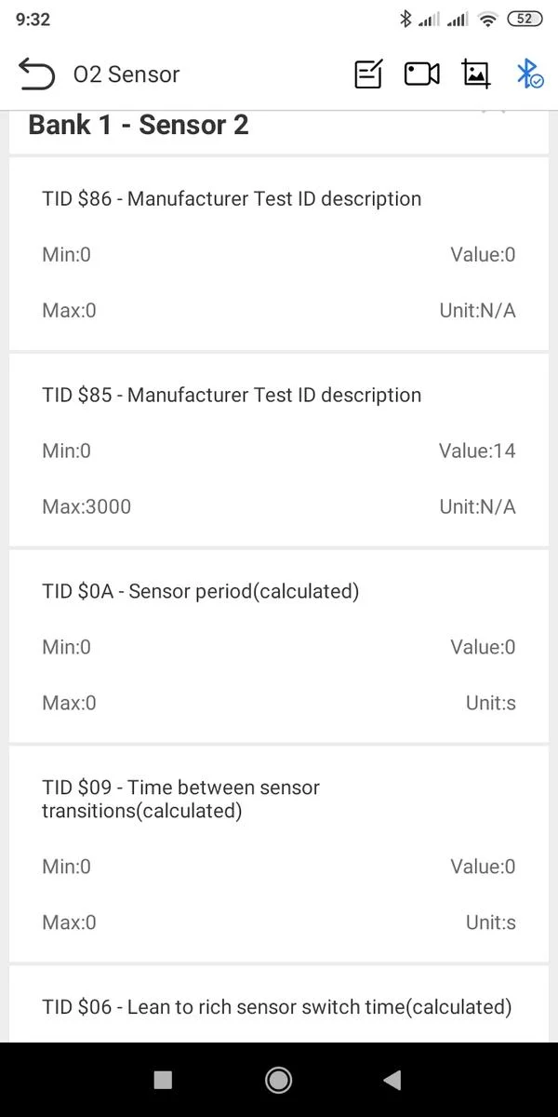Select TID $06 Lean to rich entry

[x=277, y=1006]
